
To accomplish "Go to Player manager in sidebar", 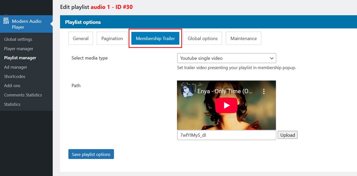I will 18,49.
